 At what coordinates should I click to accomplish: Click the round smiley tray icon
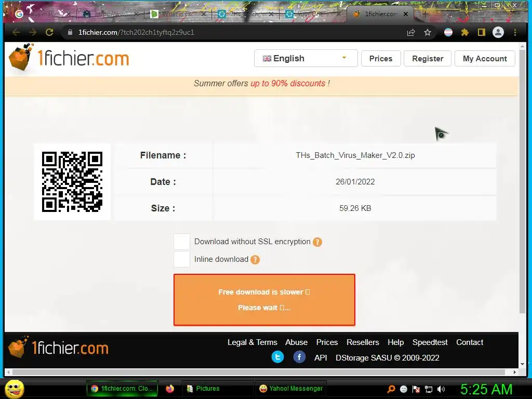point(403,389)
